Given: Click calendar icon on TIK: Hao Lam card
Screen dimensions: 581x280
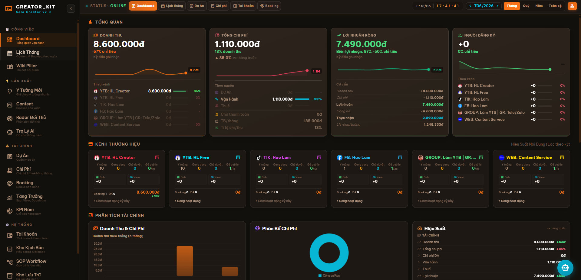Looking at the screenshot, I should coord(319,157).
